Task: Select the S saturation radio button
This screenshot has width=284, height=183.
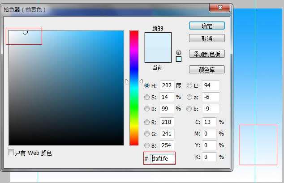Action: point(147,97)
